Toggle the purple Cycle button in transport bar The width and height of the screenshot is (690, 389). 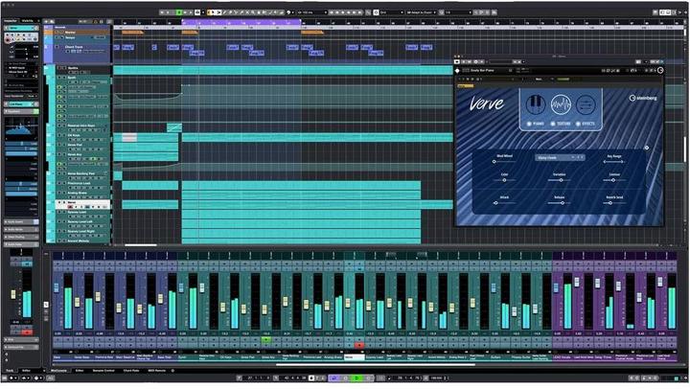pos(334,378)
